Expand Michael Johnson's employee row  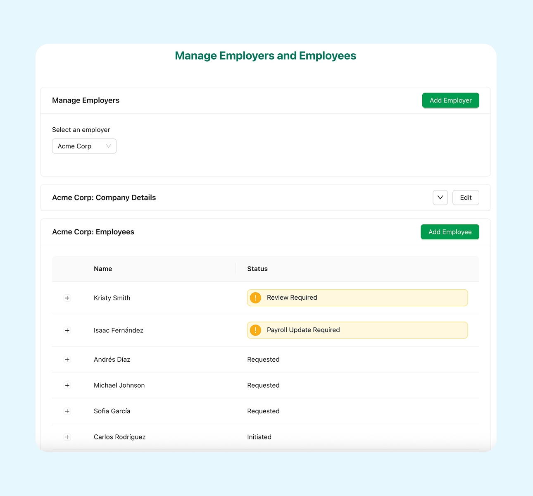tap(67, 385)
